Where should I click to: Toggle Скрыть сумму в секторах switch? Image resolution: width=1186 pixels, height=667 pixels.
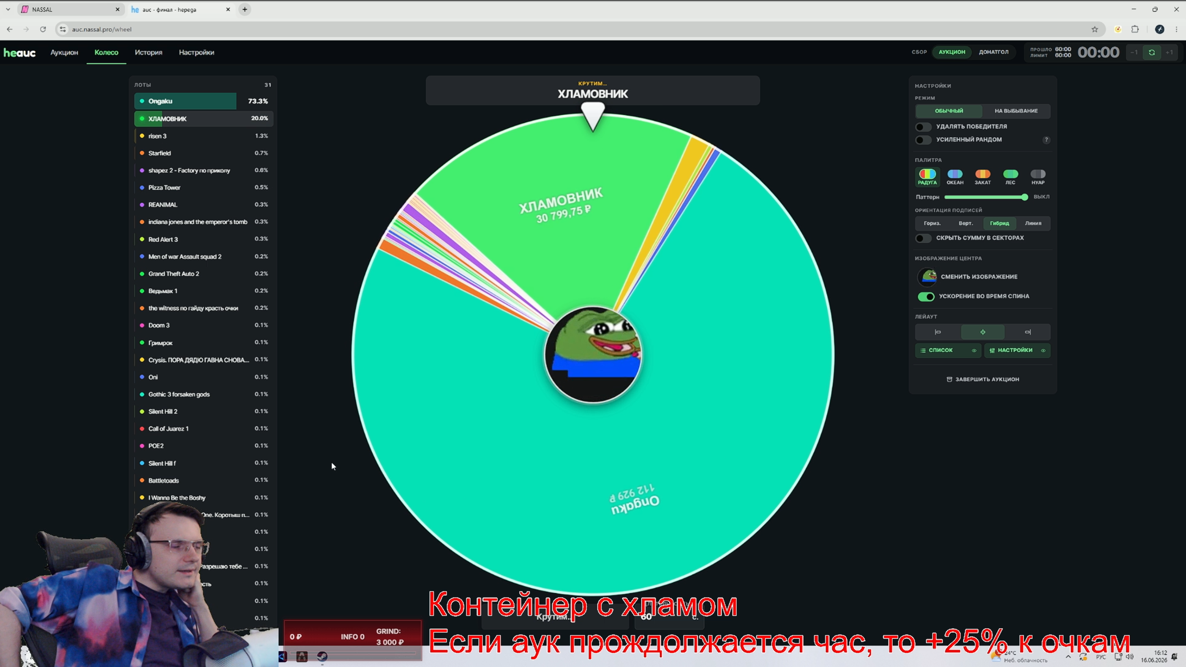click(923, 238)
